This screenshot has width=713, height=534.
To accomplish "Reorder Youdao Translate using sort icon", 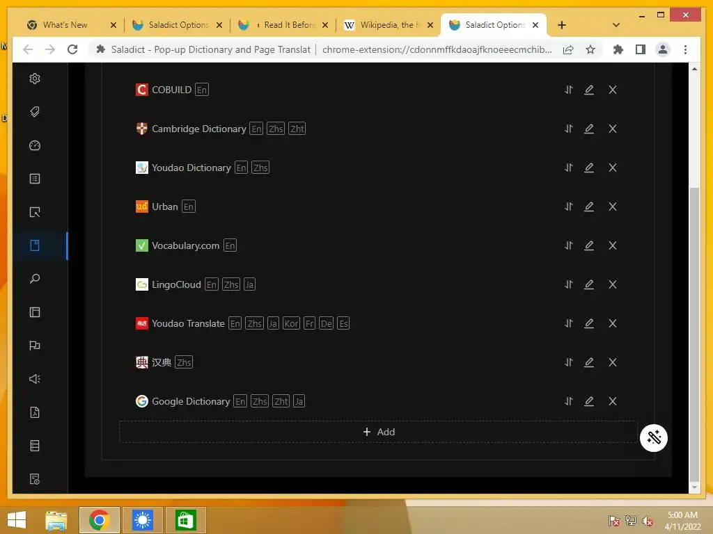I will pos(568,323).
